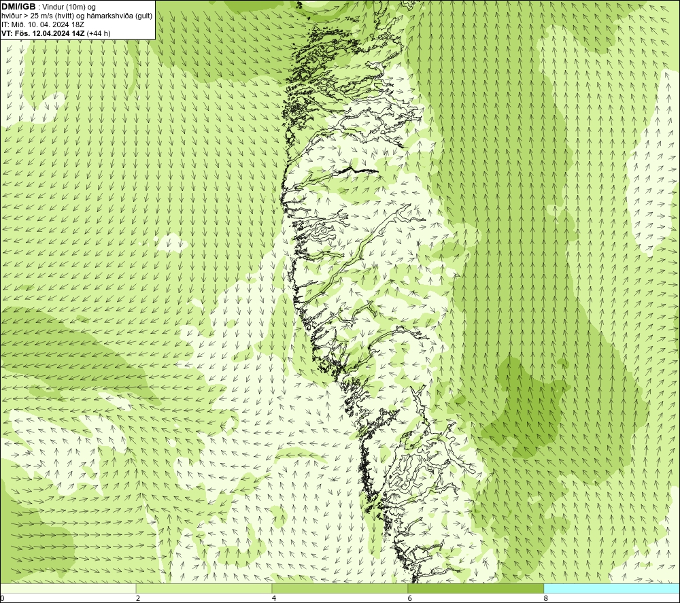Viewport: 680px width, 603px height.
Task: Click the scale label '0'
Action: [x=2, y=599]
